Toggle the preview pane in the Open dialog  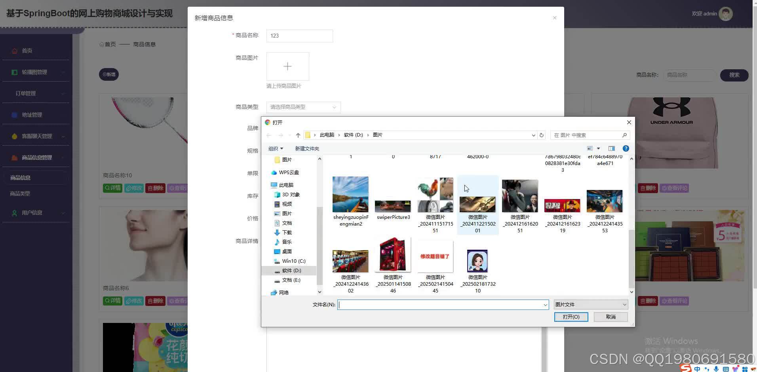tap(611, 148)
